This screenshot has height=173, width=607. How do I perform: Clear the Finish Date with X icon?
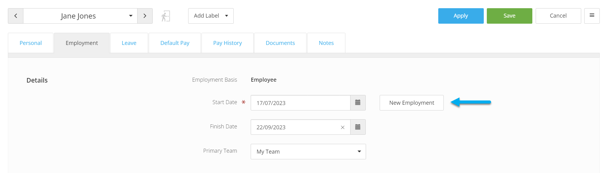click(x=343, y=127)
